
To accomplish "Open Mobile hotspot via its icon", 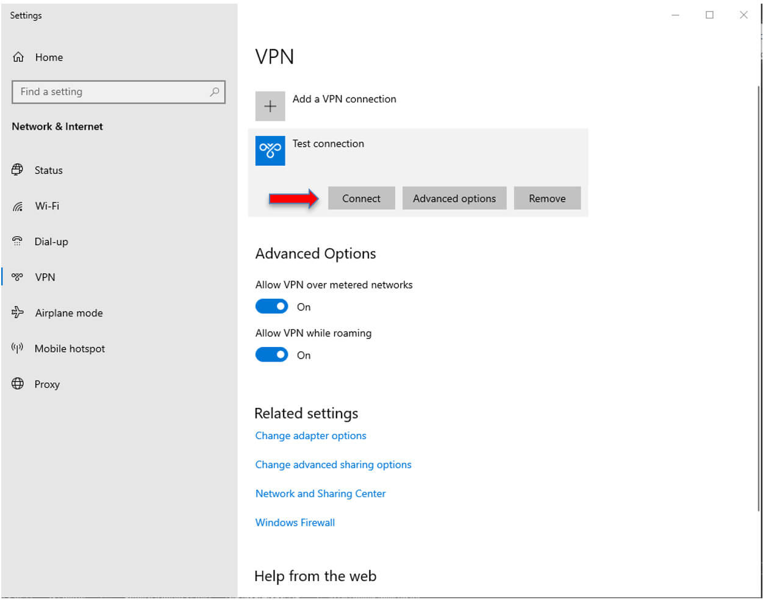I will coord(18,348).
